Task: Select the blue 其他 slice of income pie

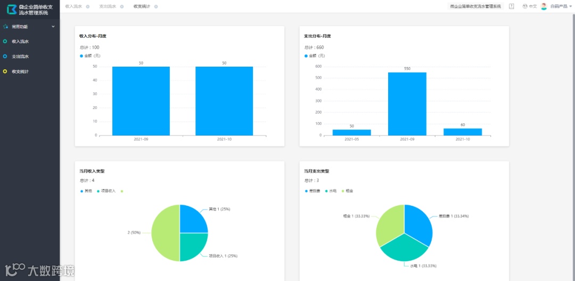Action: coord(192,221)
